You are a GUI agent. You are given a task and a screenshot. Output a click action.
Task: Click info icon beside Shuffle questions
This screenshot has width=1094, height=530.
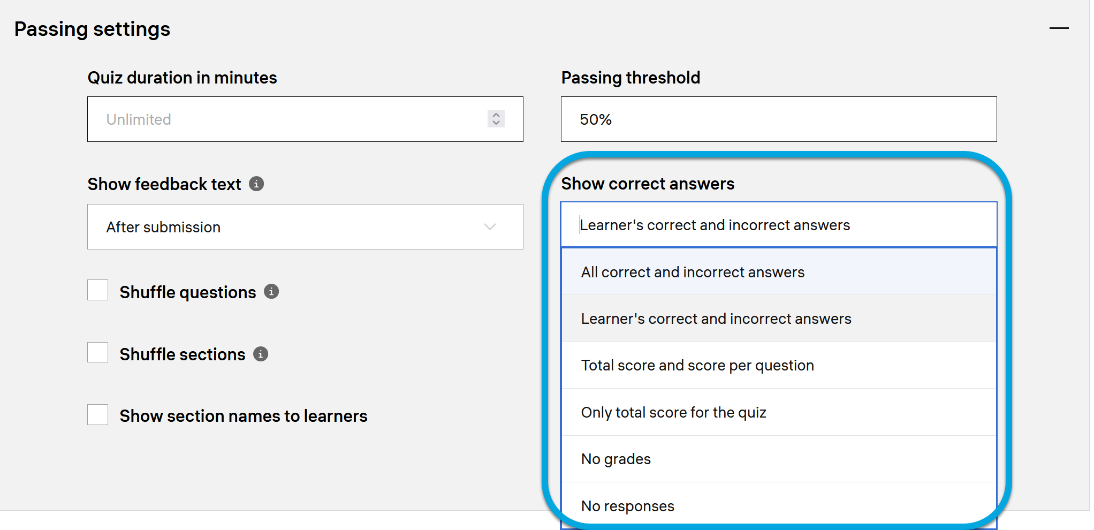coord(271,292)
